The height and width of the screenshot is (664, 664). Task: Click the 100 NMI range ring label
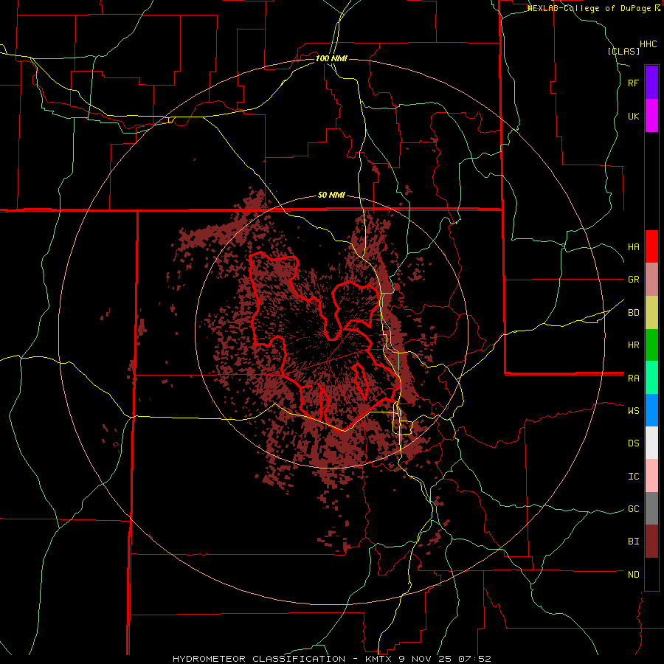pos(331,58)
